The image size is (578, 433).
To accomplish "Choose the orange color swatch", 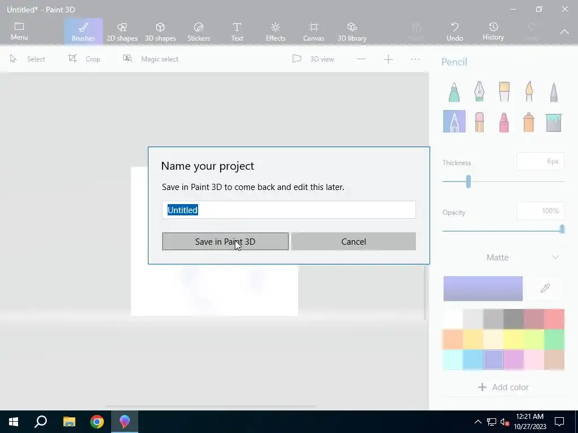I will click(453, 339).
